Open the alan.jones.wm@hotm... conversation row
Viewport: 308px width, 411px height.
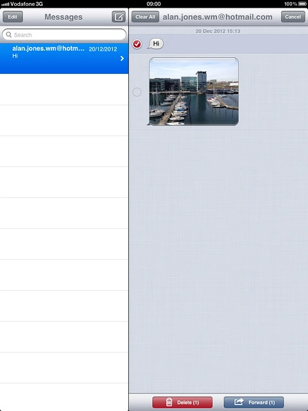[64, 58]
